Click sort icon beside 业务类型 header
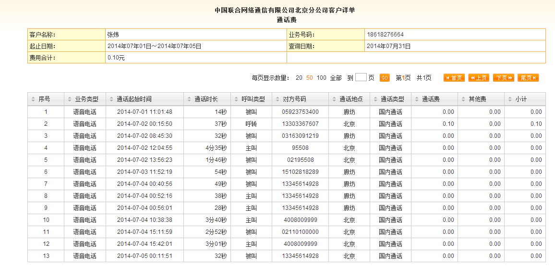This screenshot has height=267, width=555. click(69, 99)
